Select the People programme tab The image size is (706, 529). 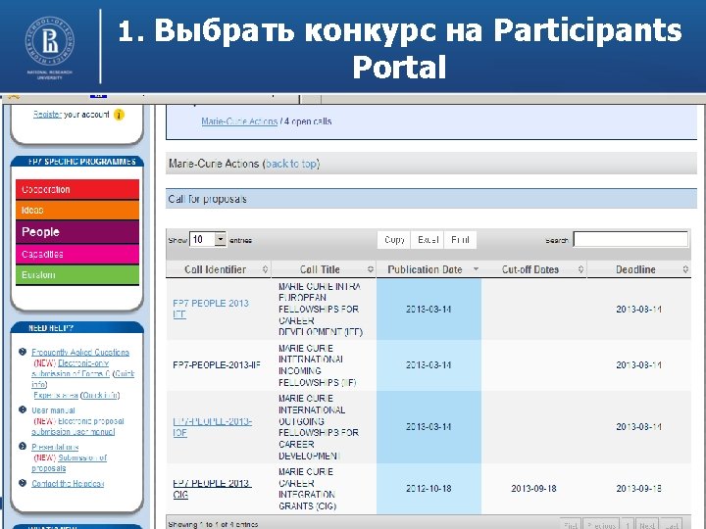tap(77, 231)
